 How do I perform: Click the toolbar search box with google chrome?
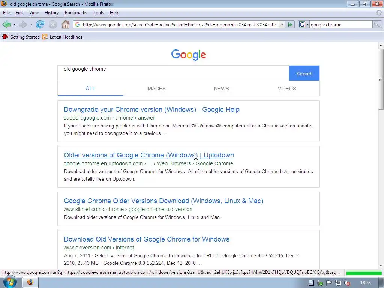click(x=341, y=24)
